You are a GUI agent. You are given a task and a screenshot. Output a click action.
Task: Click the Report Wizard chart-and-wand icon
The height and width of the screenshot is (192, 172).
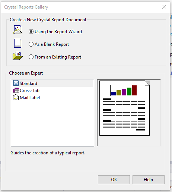pyautogui.click(x=17, y=30)
